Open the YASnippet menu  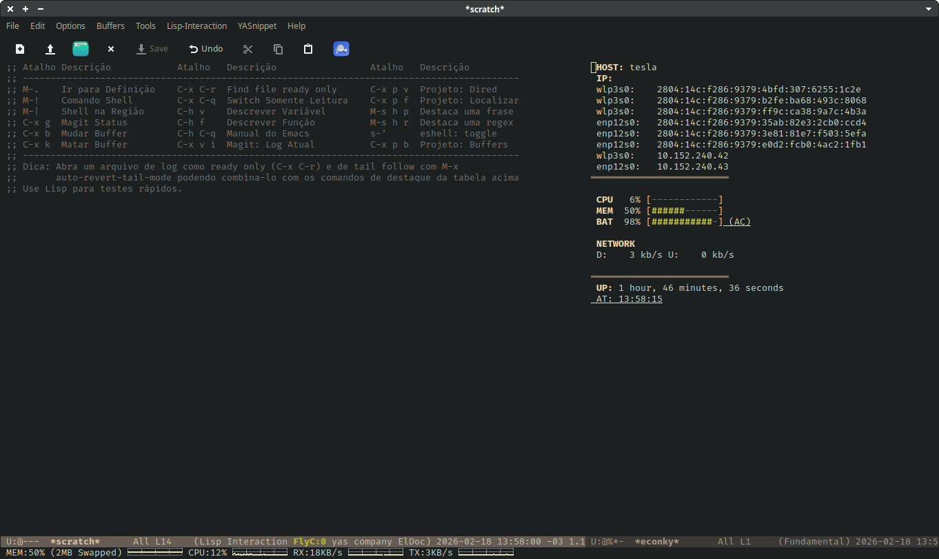(x=257, y=26)
